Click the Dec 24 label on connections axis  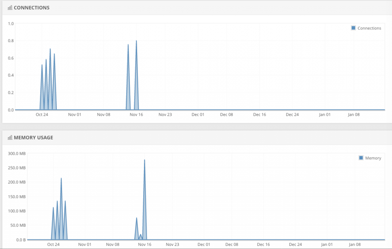(292, 115)
